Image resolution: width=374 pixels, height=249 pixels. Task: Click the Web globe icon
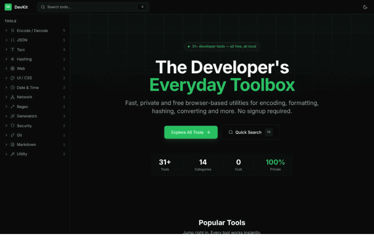tap(12, 68)
